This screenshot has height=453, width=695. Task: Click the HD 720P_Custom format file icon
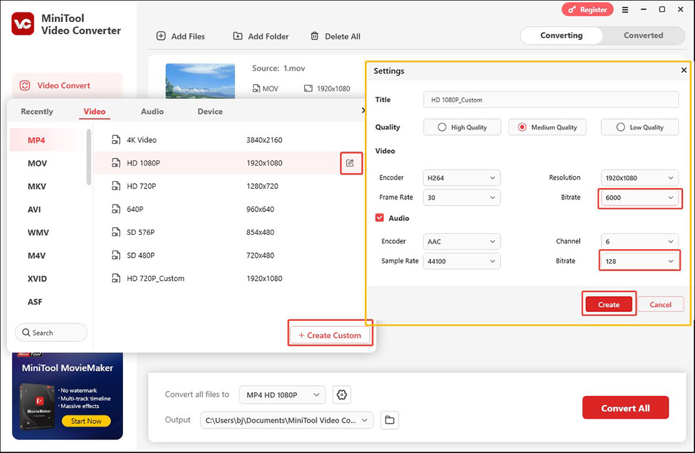click(x=116, y=278)
